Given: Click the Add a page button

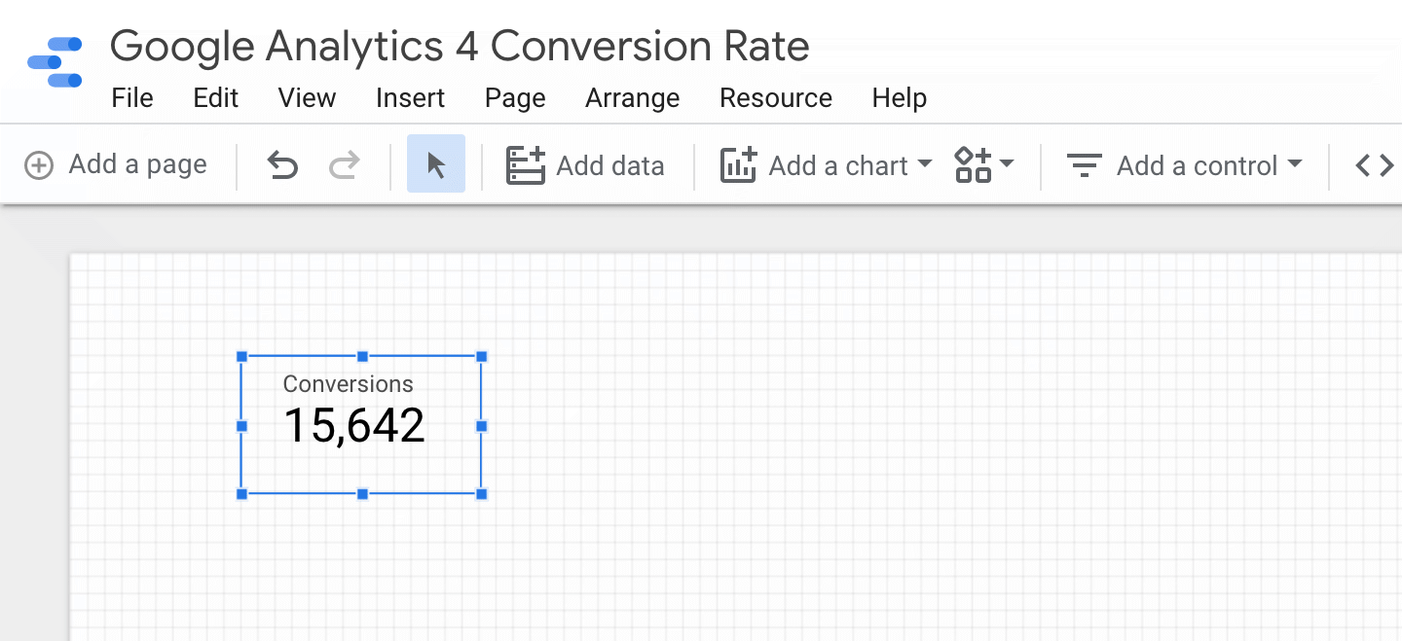Looking at the screenshot, I should (x=115, y=164).
